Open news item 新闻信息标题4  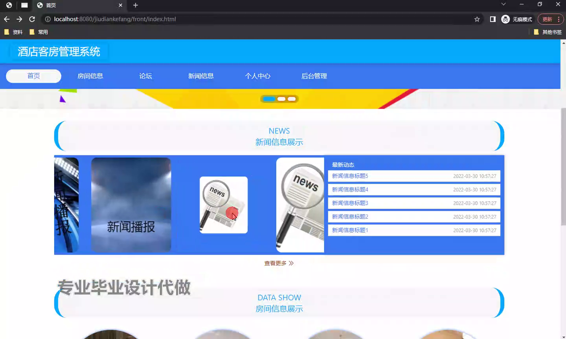pos(414,190)
